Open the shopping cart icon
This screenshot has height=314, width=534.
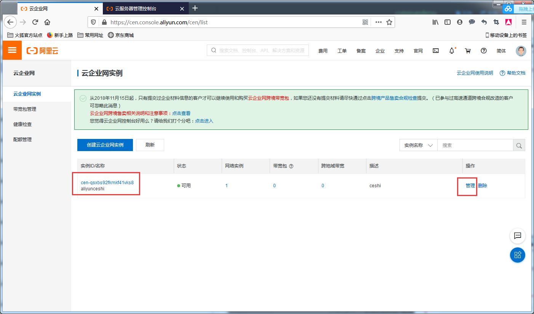pos(468,50)
